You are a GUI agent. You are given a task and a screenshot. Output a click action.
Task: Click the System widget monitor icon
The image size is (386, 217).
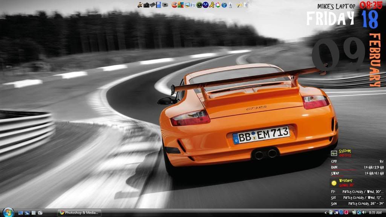pos(334,153)
